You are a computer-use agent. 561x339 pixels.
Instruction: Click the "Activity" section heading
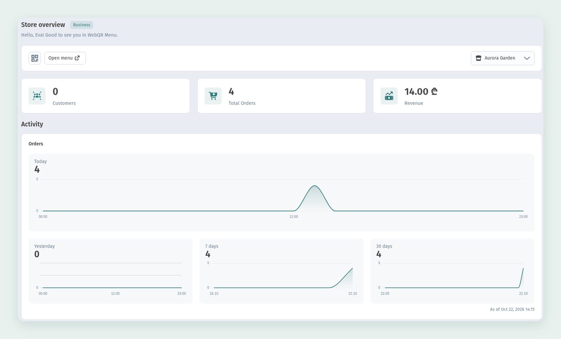32,124
